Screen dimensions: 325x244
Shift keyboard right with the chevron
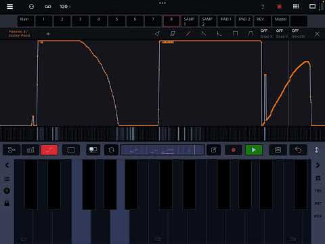[318, 165]
